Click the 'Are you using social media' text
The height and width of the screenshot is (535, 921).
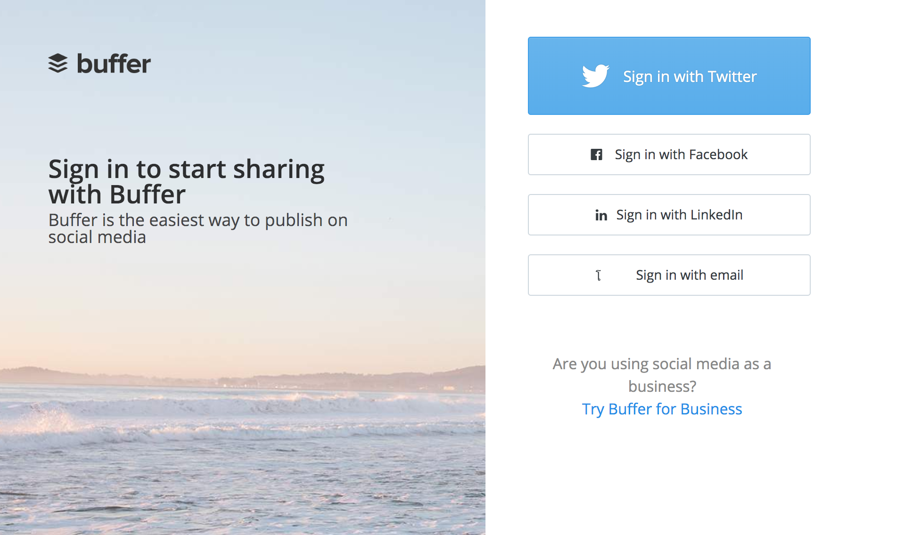click(662, 364)
